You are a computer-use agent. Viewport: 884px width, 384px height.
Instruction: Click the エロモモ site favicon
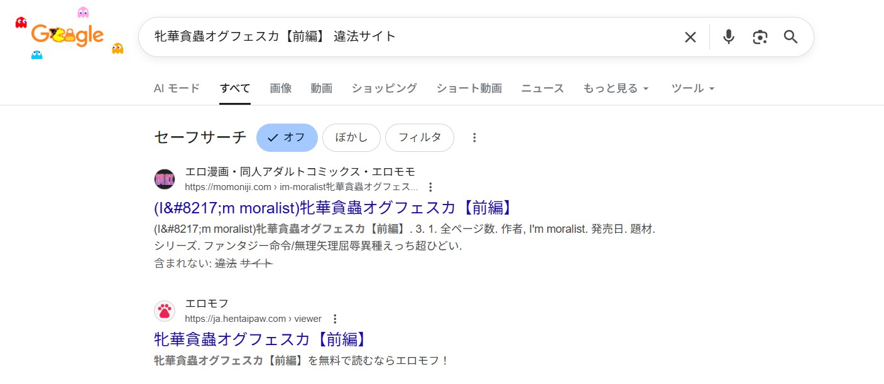[x=165, y=179]
